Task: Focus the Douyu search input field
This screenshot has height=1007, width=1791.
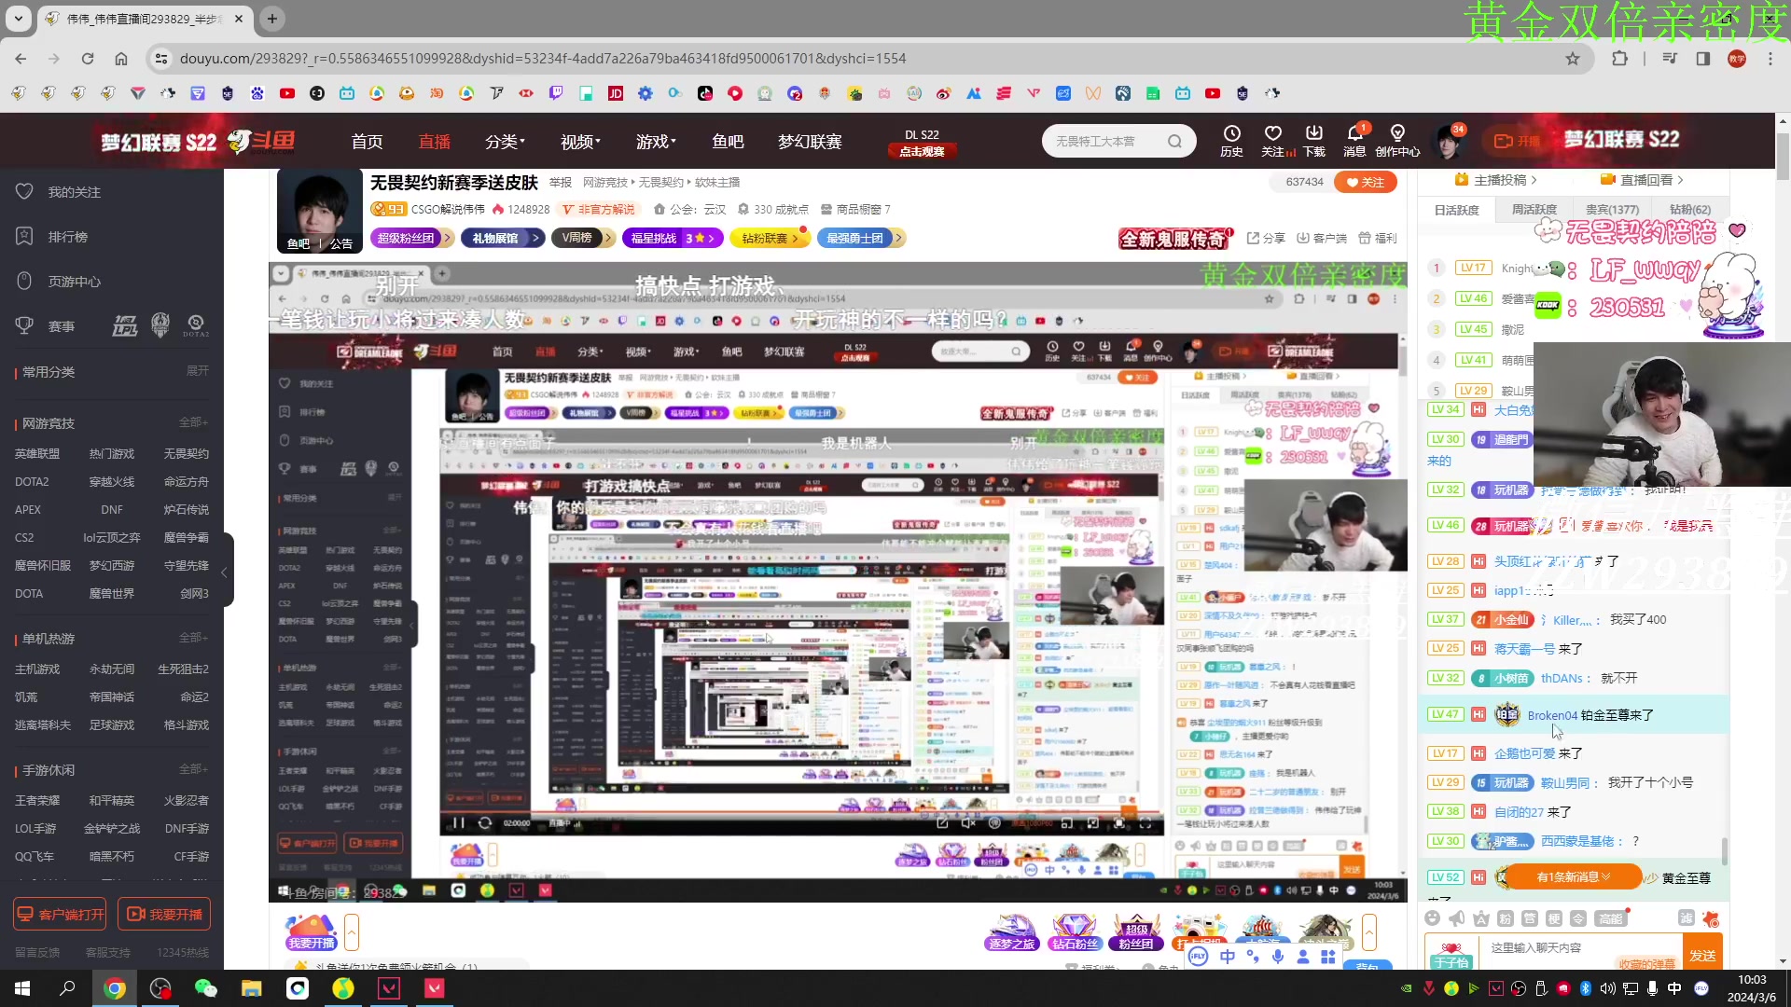Action: pos(1107,142)
